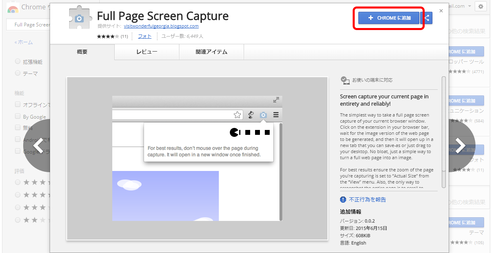493x253 pixels.
Task: Click the device compatibility check icon
Action: pyautogui.click(x=345, y=80)
